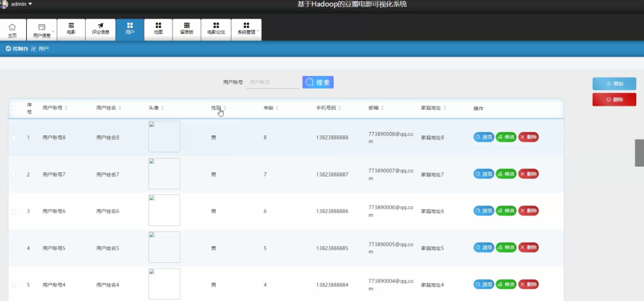The height and width of the screenshot is (302, 644).
Task: Click the avatar image of 用户账号5
Action: tap(164, 247)
